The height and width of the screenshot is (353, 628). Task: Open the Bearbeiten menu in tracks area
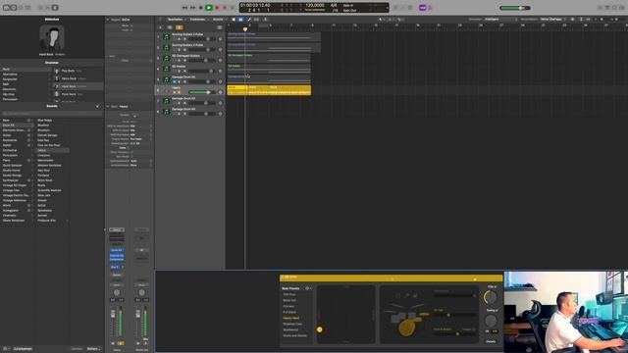[176, 20]
